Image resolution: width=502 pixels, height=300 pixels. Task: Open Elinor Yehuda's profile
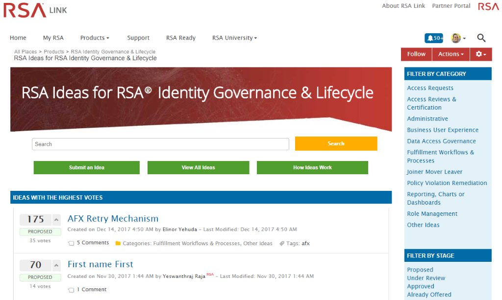[x=180, y=230]
